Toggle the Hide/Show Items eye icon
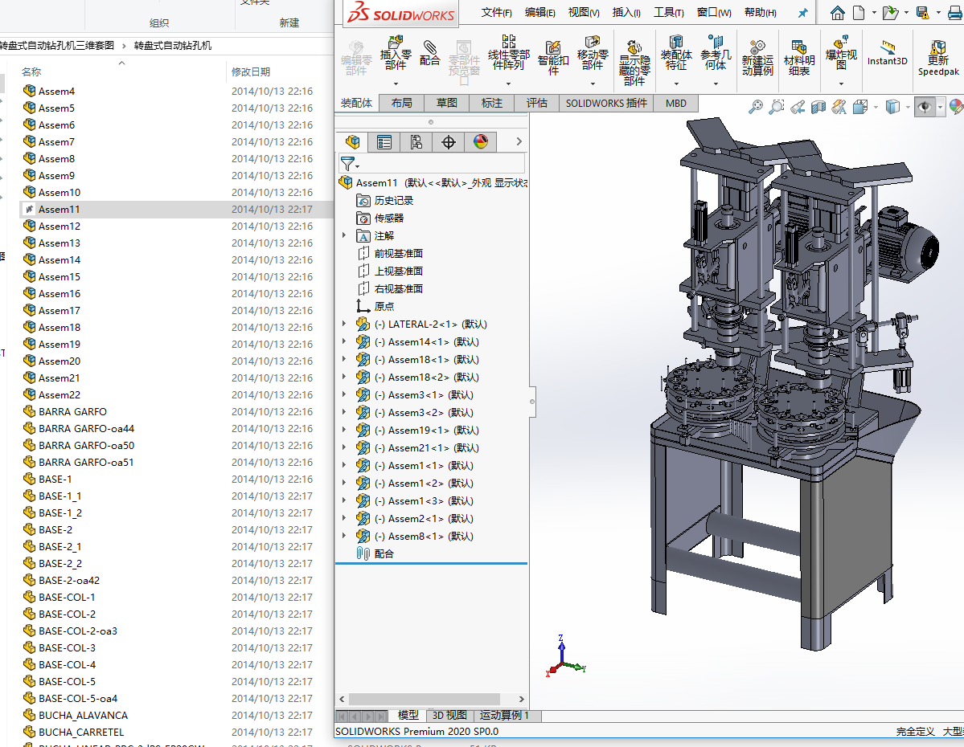Image resolution: width=964 pixels, height=747 pixels. coord(924,107)
